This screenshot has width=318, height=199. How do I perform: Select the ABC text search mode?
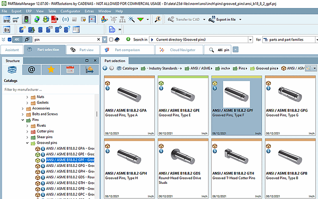(17, 40)
